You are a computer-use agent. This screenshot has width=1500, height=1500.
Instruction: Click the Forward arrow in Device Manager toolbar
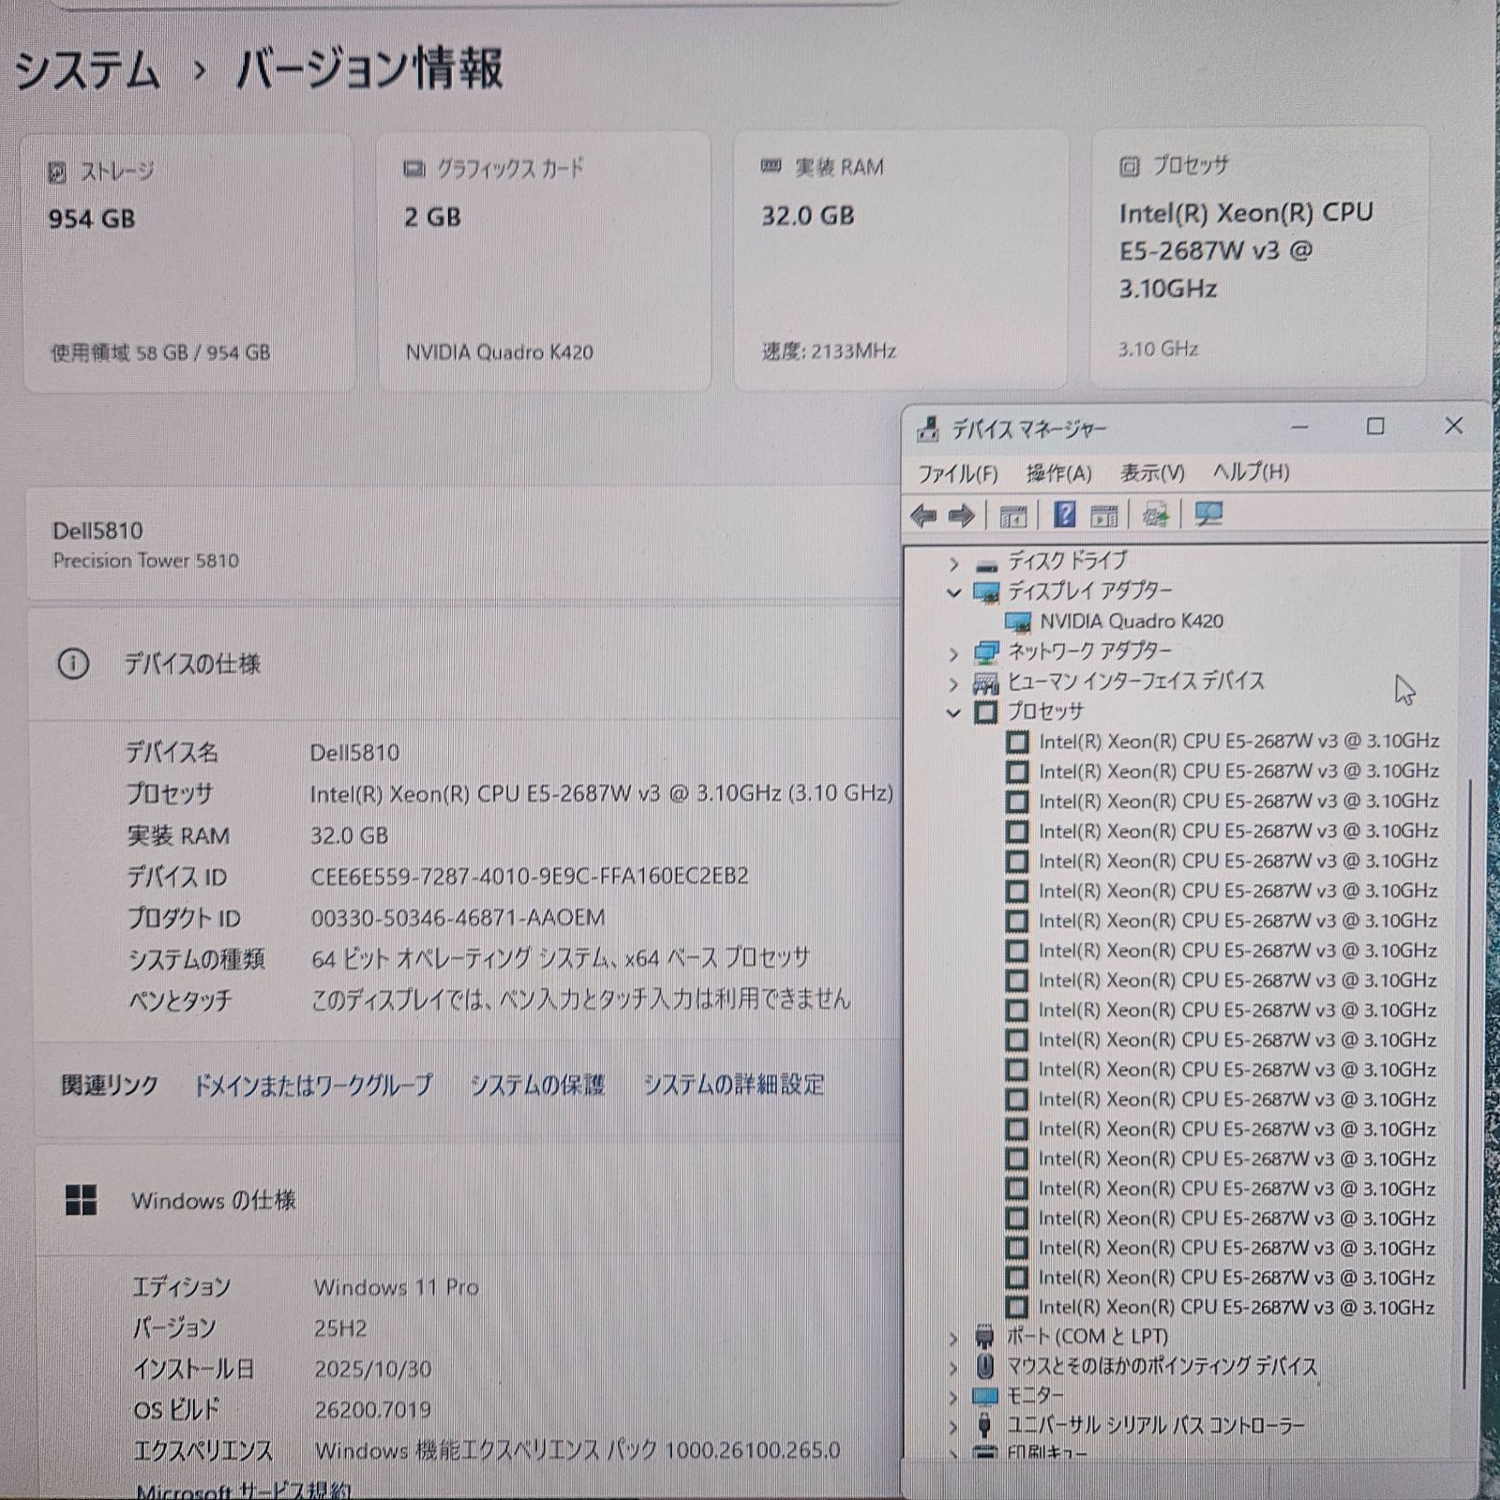962,516
